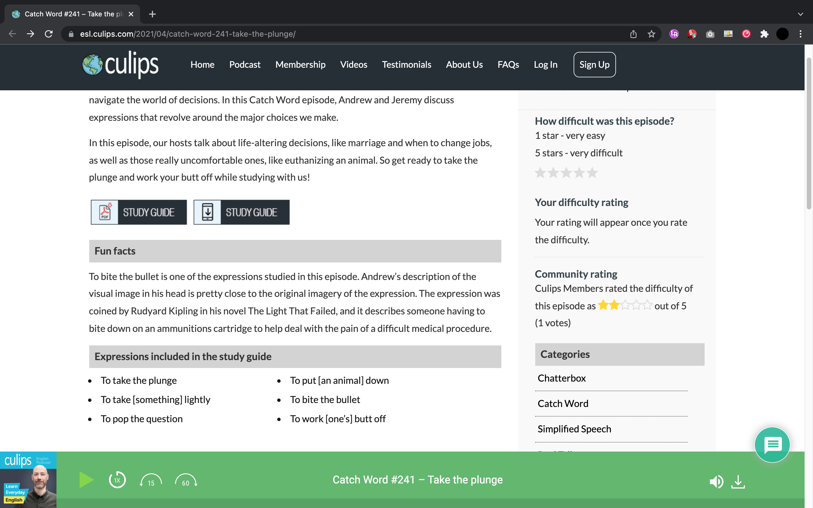
Task: Open Chrome three-dot menu
Action: (801, 34)
